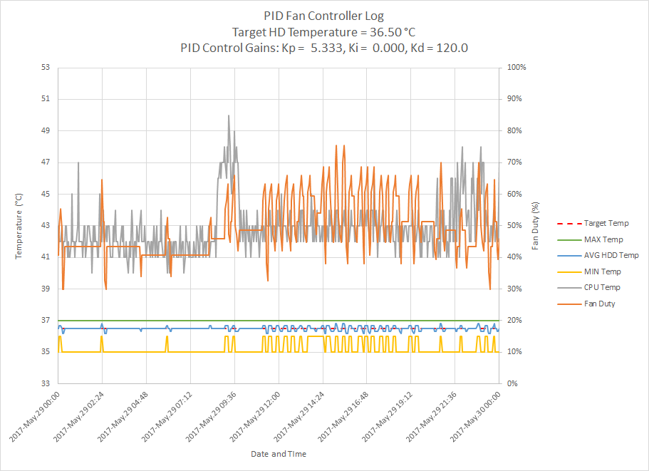Click the '39' temperature axis label
649x471 pixels.
tap(46, 289)
